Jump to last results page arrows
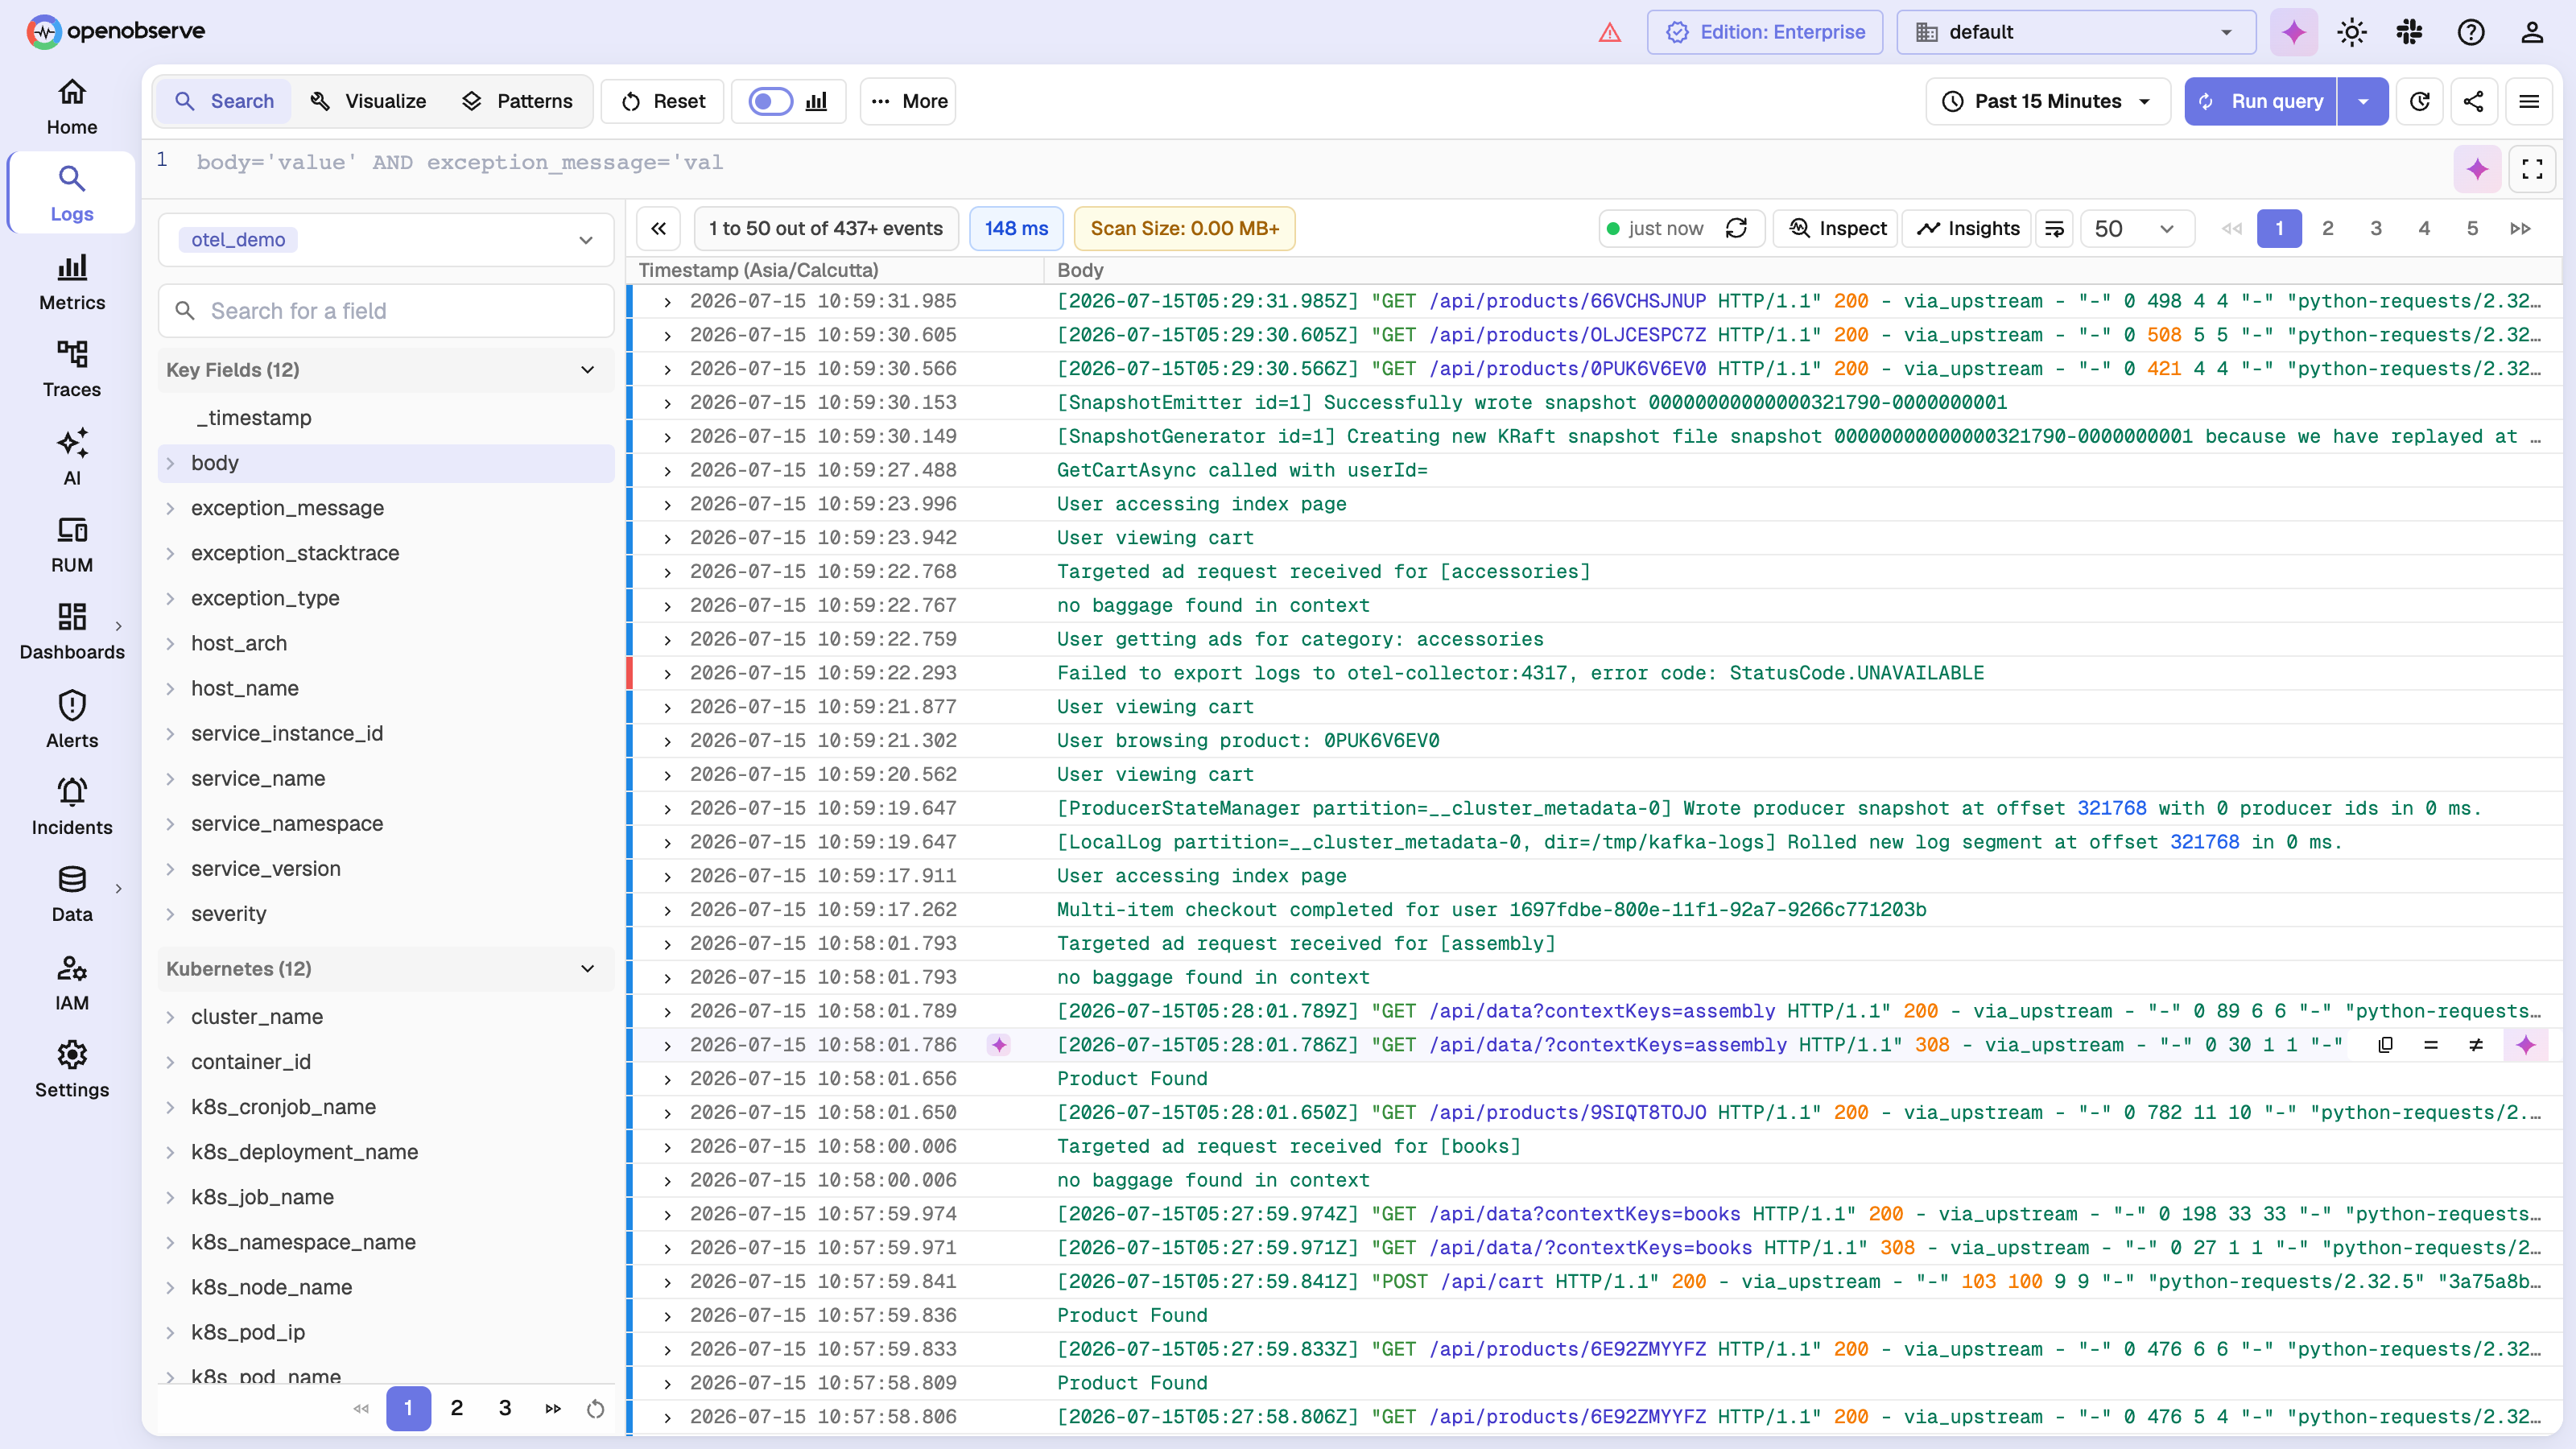The height and width of the screenshot is (1449, 2576). click(2520, 228)
